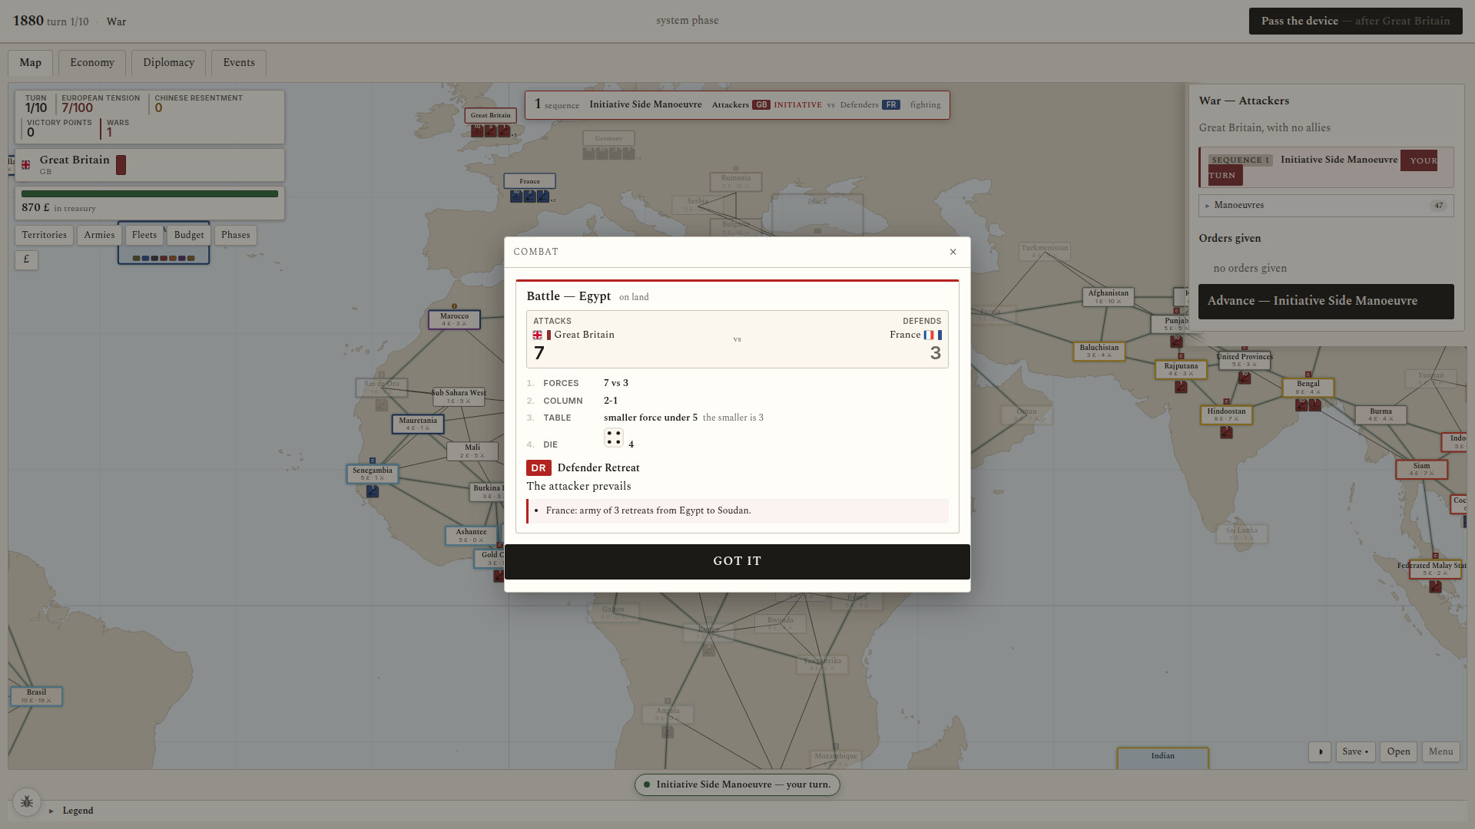
Task: Click the bug report icon
Action: tap(27, 801)
